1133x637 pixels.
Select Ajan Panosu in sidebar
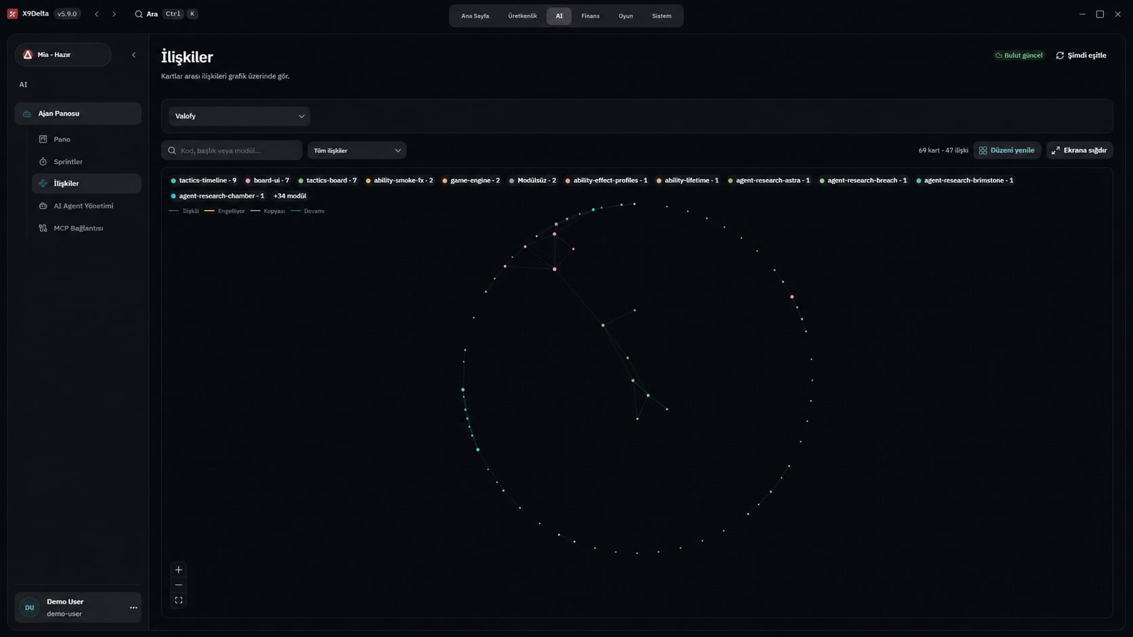[78, 114]
